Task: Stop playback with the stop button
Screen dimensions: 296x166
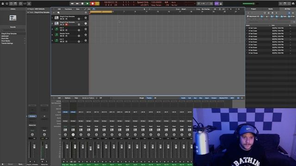Action: (82, 4)
